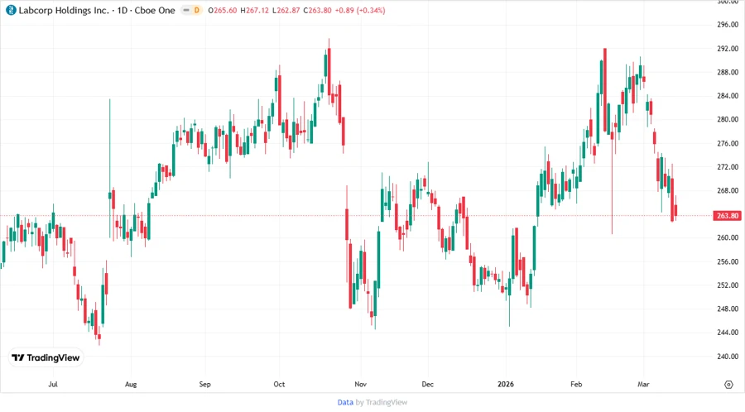Click the 2026 time axis label
This screenshot has width=745, height=412.
click(x=506, y=384)
